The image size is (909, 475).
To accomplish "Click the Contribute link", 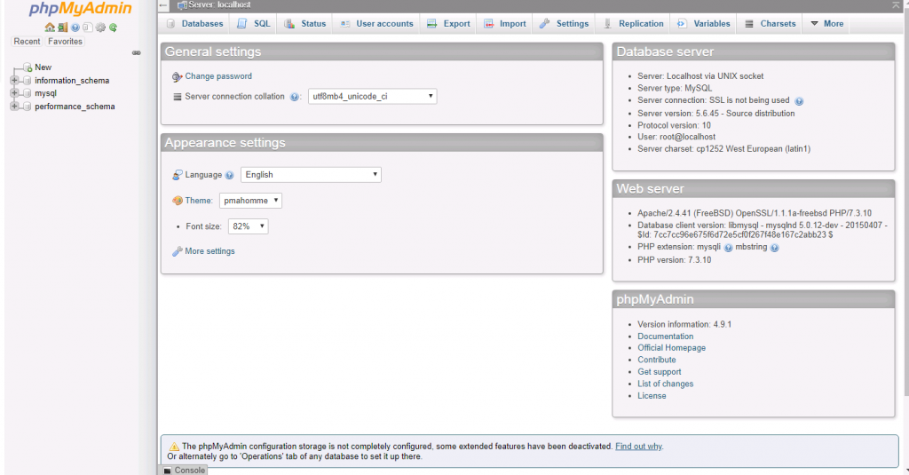I will tap(657, 360).
